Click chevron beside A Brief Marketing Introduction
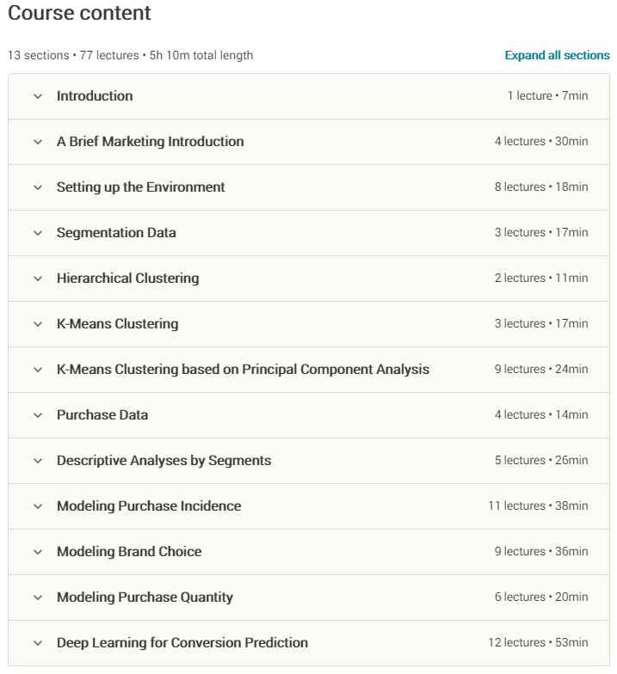This screenshot has height=674, width=617. 38,142
